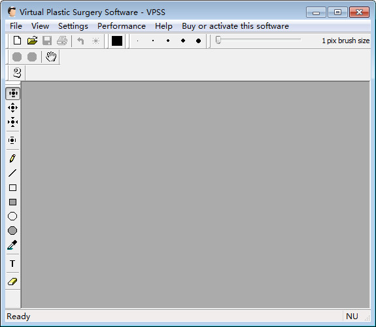This screenshot has width=376, height=327.
Task: Click Buy or activate this software
Action: point(235,26)
